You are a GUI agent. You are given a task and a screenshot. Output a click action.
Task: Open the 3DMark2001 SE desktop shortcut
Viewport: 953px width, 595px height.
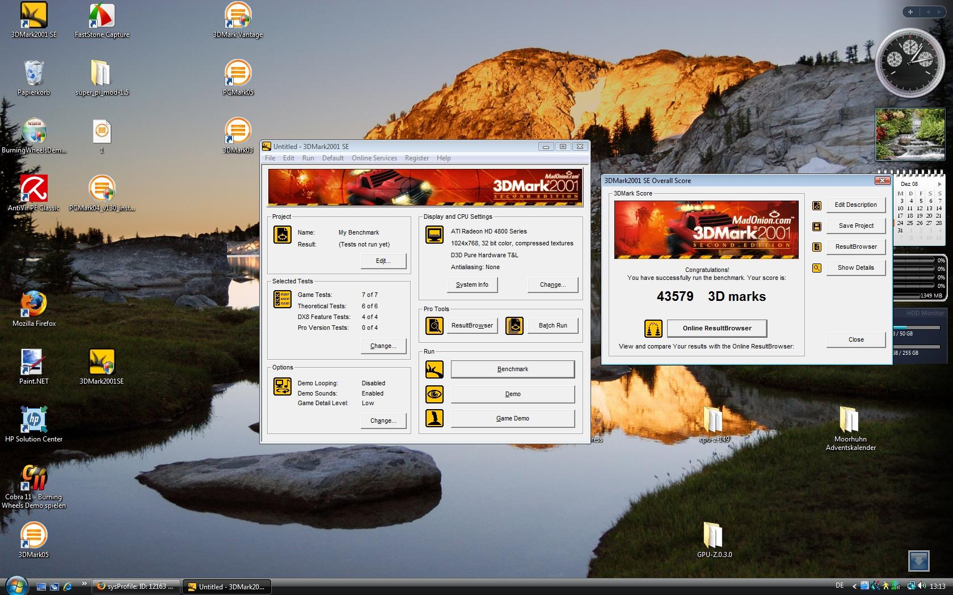coord(33,20)
